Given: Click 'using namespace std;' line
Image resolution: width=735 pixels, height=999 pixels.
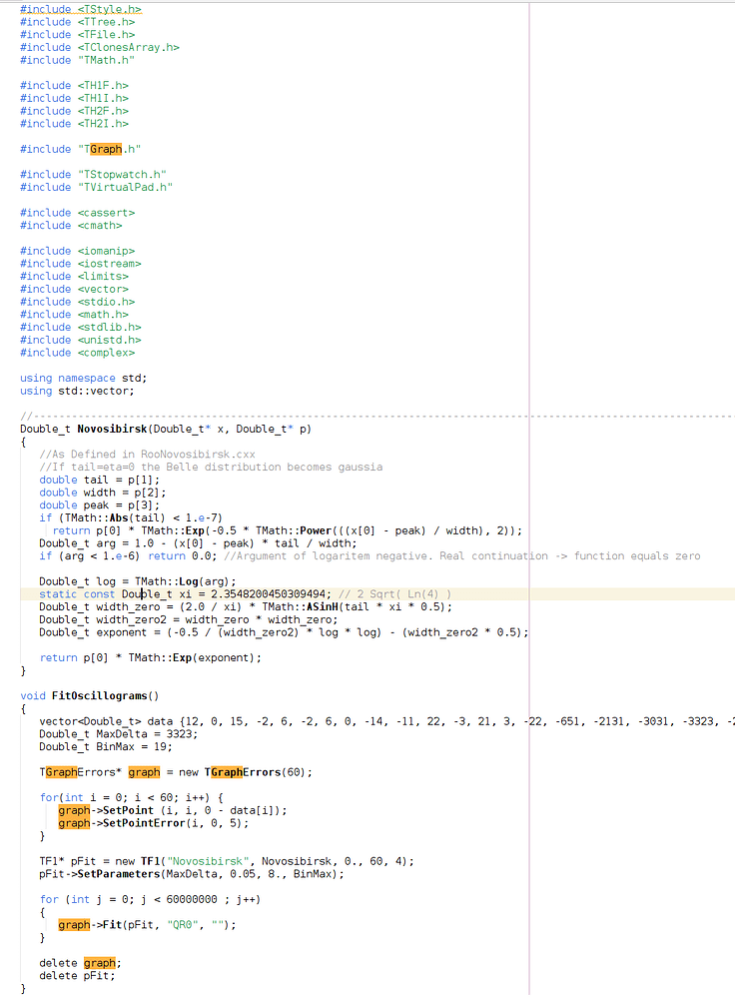Looking at the screenshot, I should (84, 379).
